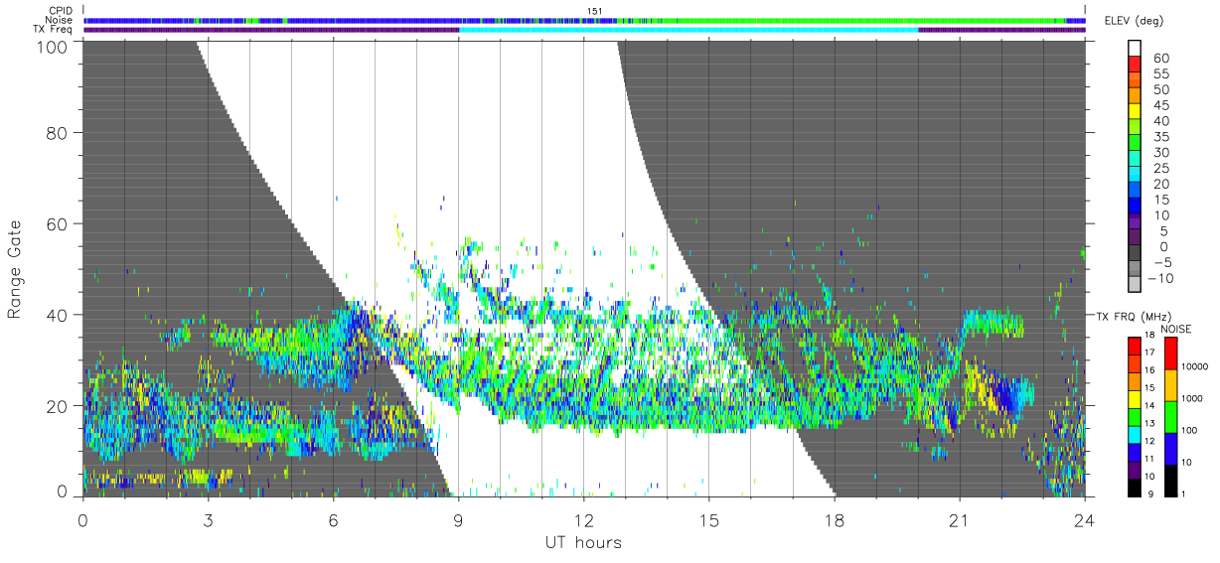Image resolution: width=1220 pixels, height=563 pixels.
Task: Click the UT hours axis title
Action: pos(582,542)
